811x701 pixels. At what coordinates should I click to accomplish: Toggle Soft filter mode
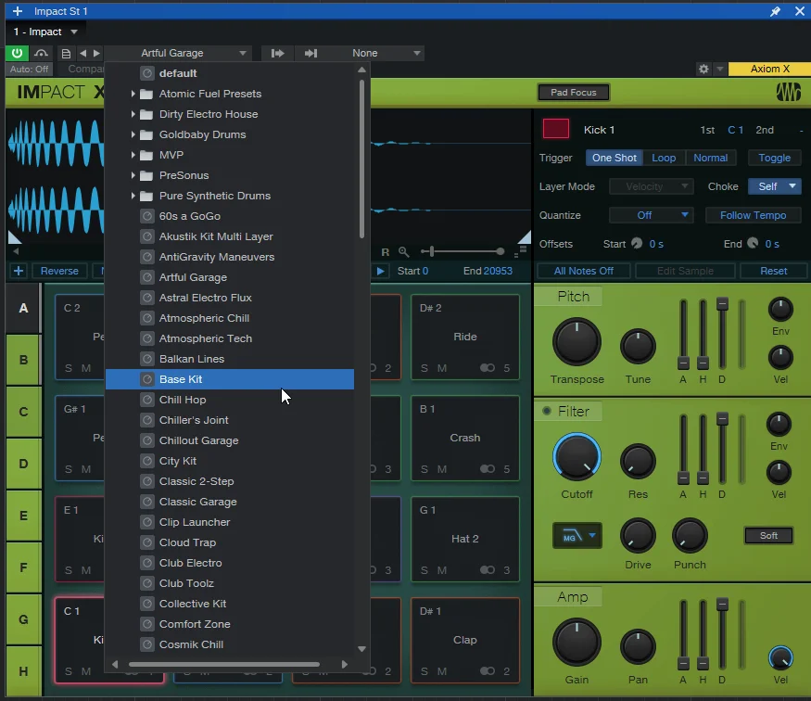point(768,535)
